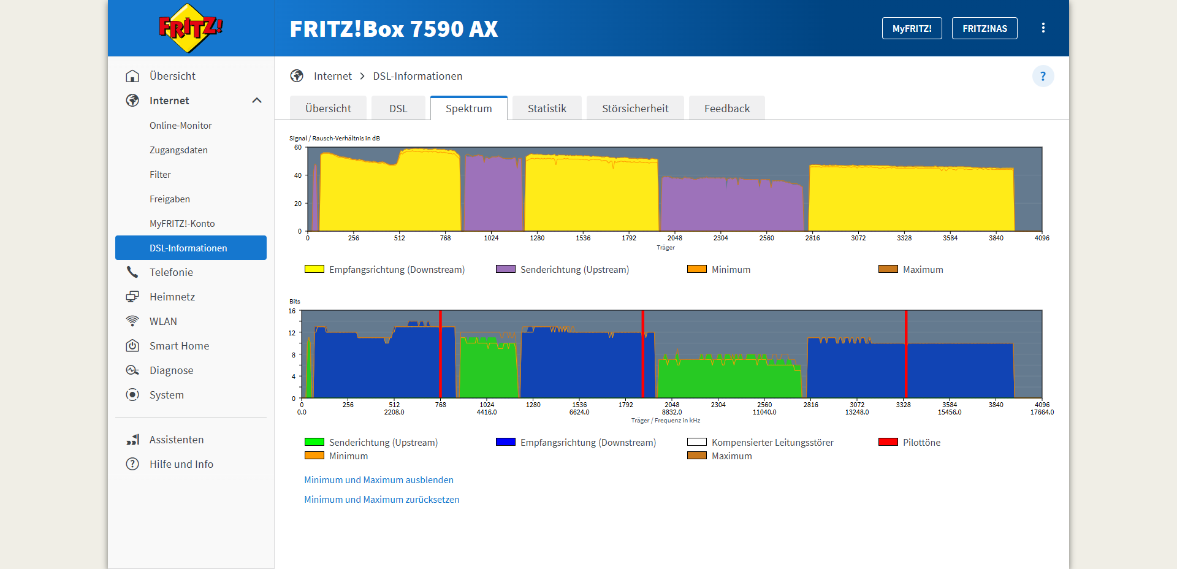Image resolution: width=1177 pixels, height=569 pixels.
Task: Select DSL-Informationen in the sidebar
Action: tap(191, 248)
